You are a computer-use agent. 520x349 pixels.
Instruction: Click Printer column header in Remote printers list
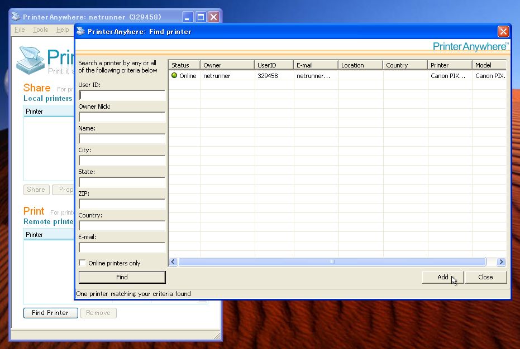pos(49,235)
